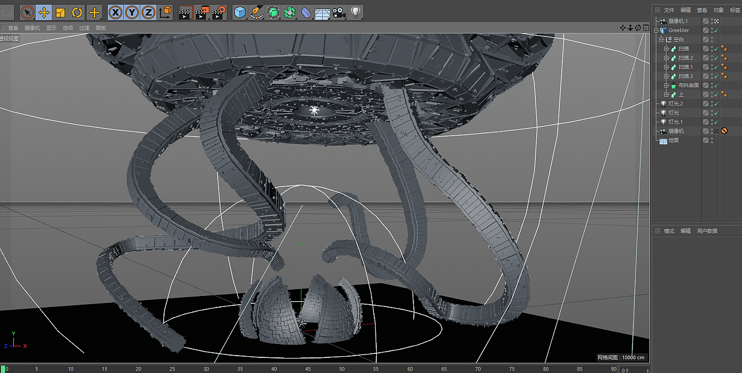The image size is (742, 373).
Task: Click the active camera target icon on 摄像机.1
Action: click(x=716, y=21)
